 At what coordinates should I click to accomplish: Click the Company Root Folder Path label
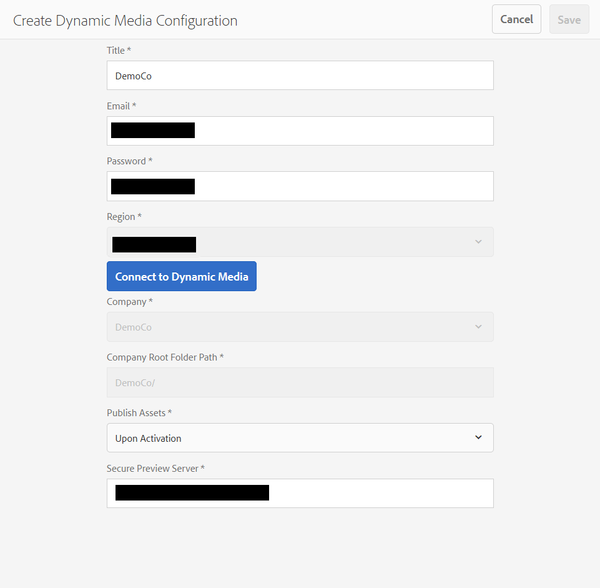pyautogui.click(x=165, y=357)
